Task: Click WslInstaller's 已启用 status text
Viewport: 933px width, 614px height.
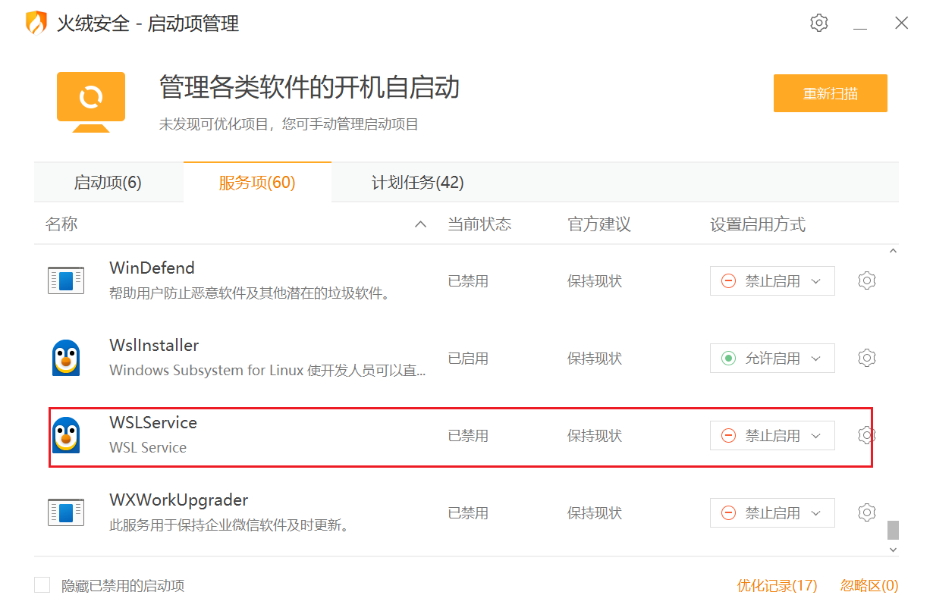Action: pos(468,358)
